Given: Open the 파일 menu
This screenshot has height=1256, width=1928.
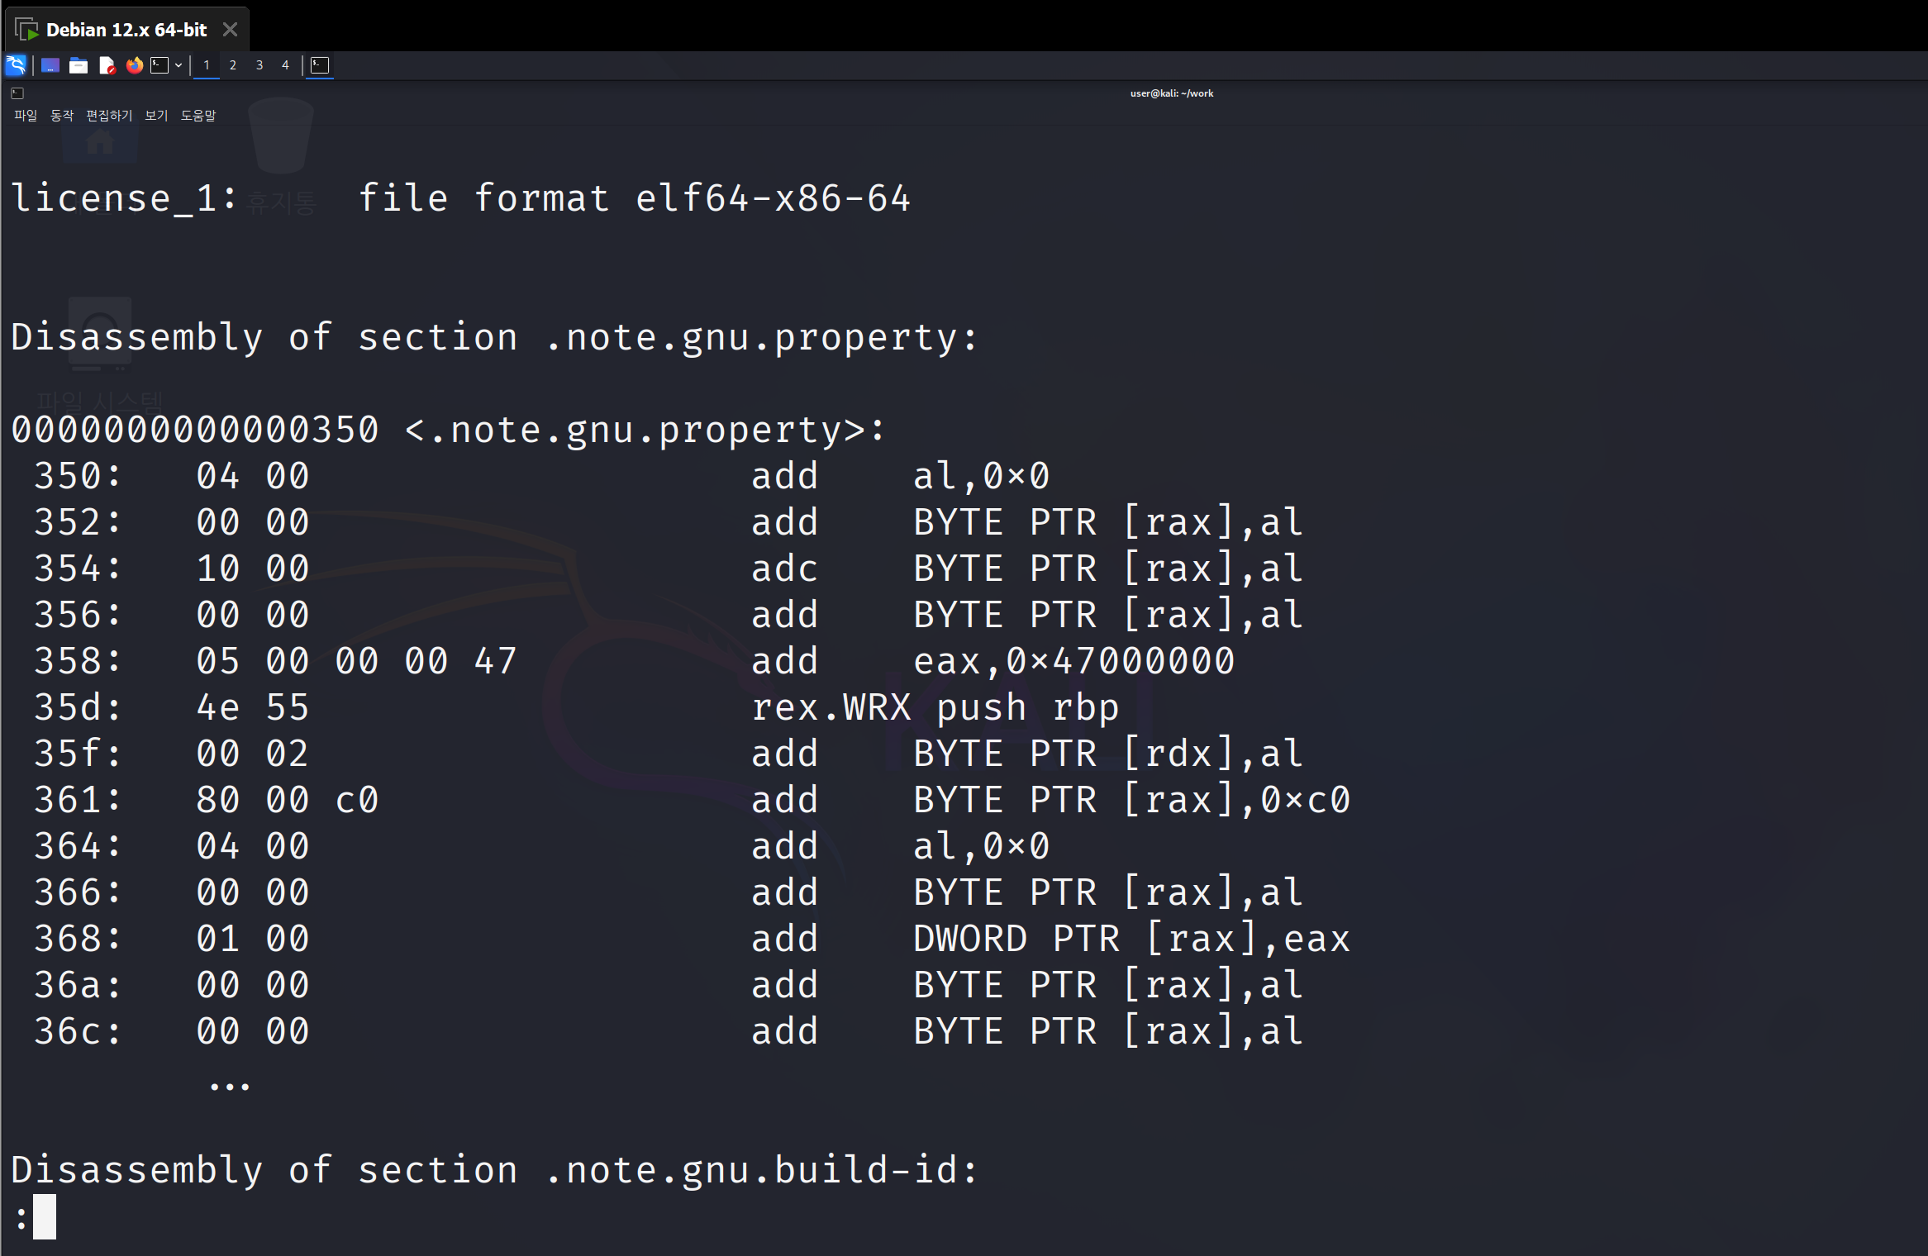Looking at the screenshot, I should [x=26, y=116].
